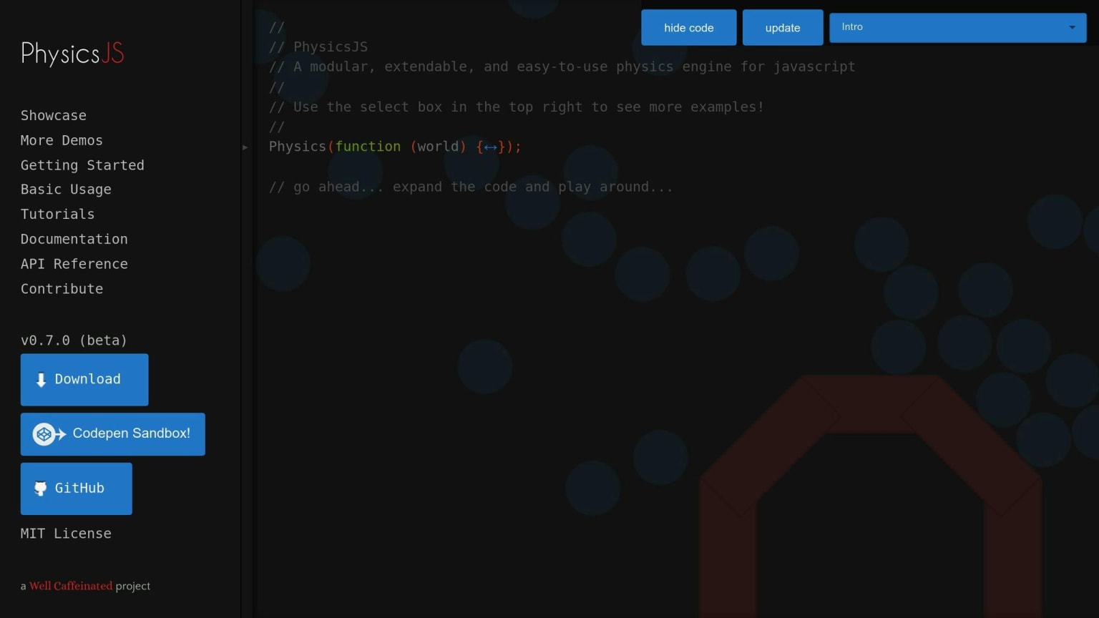The width and height of the screenshot is (1099, 618).
Task: Go to More Demos
Action: tap(62, 141)
